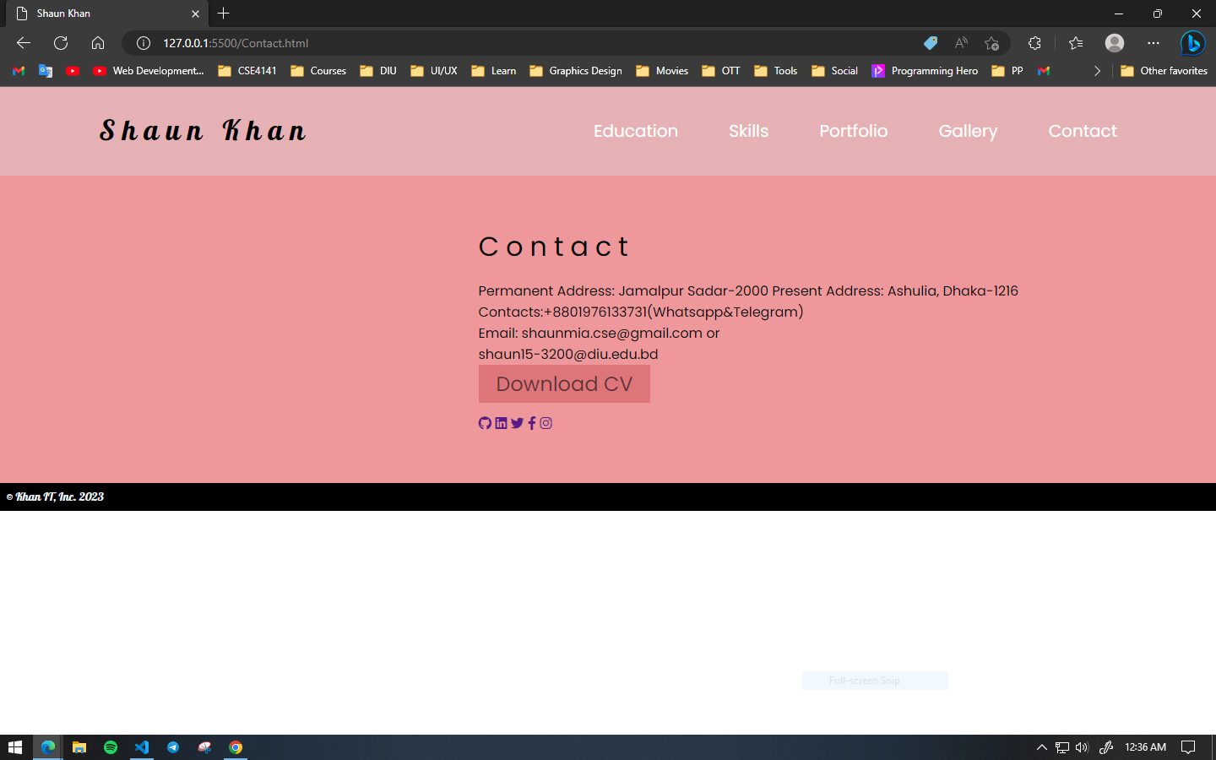Visit Facebook via its icon
The width and height of the screenshot is (1216, 760).
(x=531, y=423)
